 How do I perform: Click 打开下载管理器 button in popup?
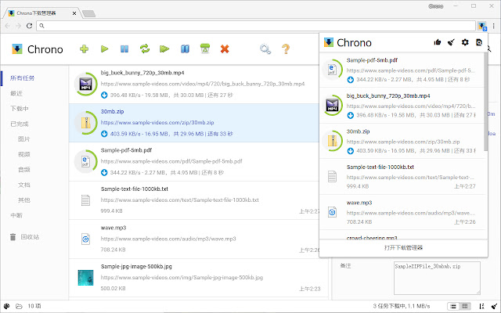click(x=403, y=247)
